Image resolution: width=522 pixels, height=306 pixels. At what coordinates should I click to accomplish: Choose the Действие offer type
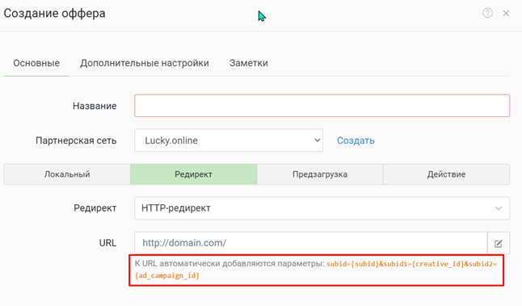point(446,174)
